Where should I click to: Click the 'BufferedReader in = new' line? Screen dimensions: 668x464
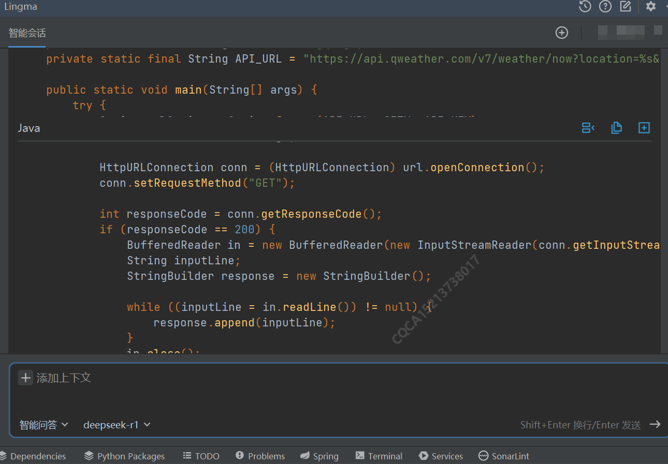(x=394, y=245)
